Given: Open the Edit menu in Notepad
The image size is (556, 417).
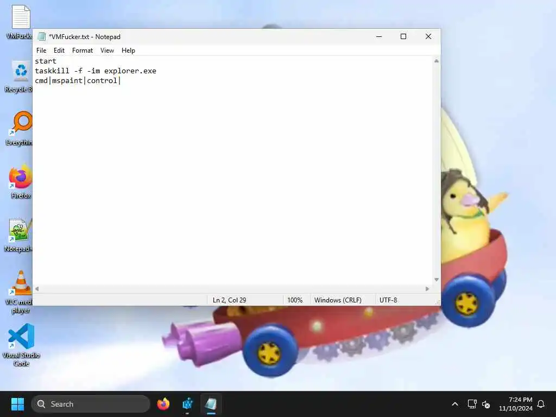Looking at the screenshot, I should click(x=59, y=50).
